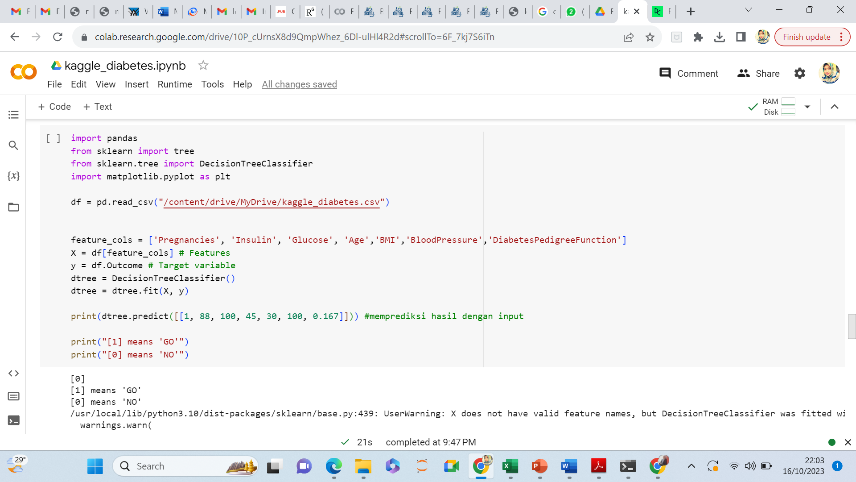The height and width of the screenshot is (482, 856).
Task: Open PowerPoint from the taskbar
Action: tap(539, 466)
